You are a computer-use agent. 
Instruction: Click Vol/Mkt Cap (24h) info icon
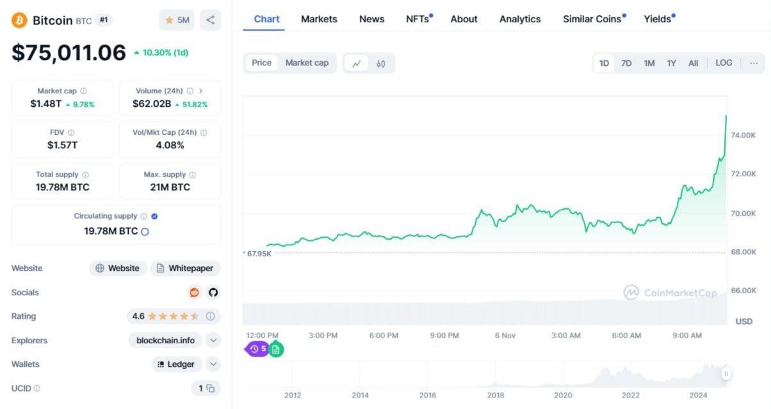[x=204, y=133]
